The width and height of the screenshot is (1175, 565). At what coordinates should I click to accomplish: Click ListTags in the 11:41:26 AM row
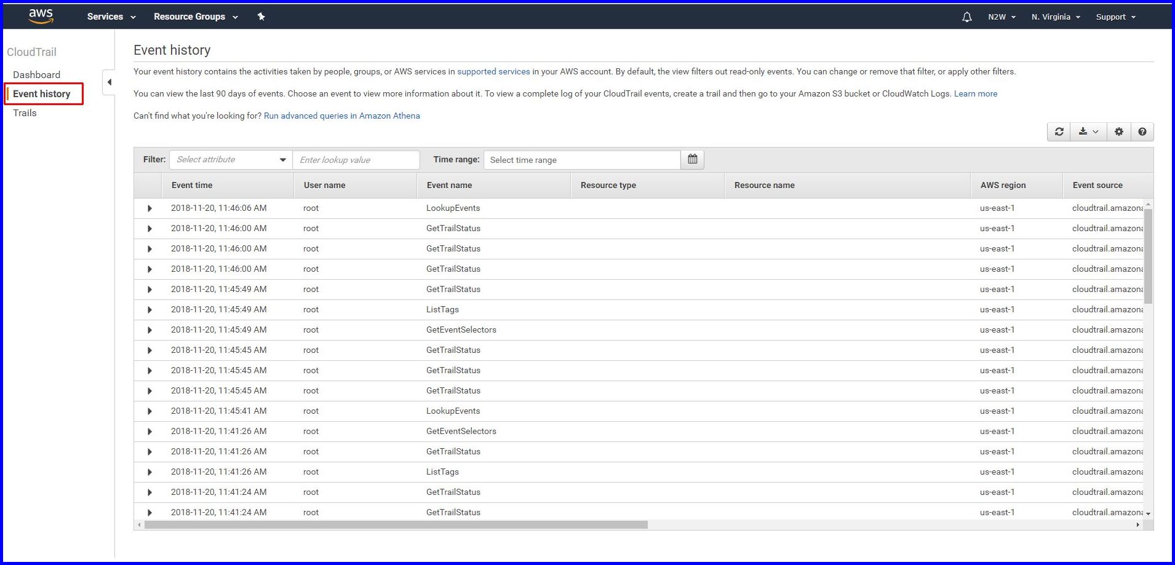click(x=442, y=472)
